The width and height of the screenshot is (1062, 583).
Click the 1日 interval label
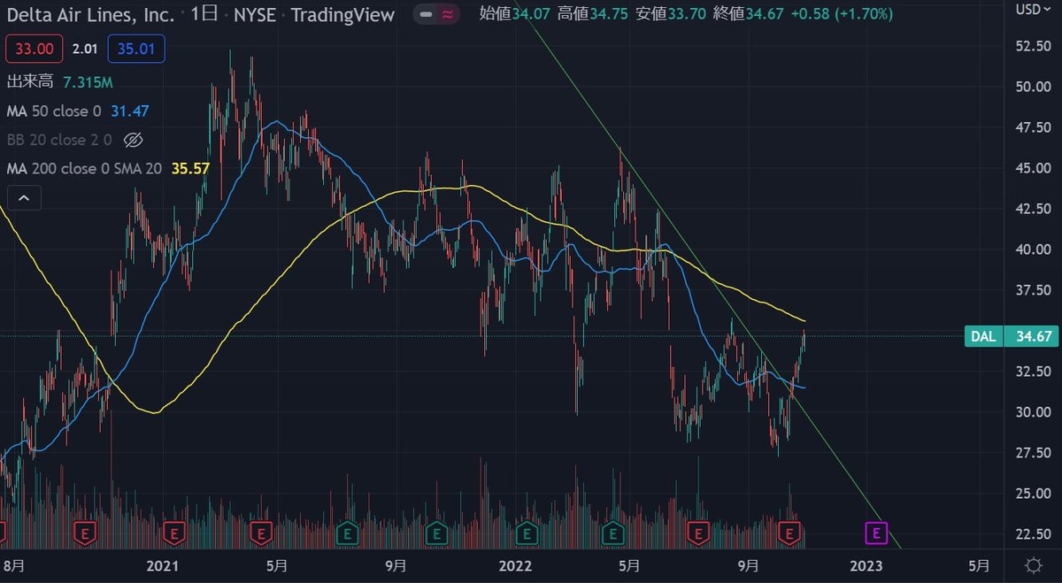[204, 15]
